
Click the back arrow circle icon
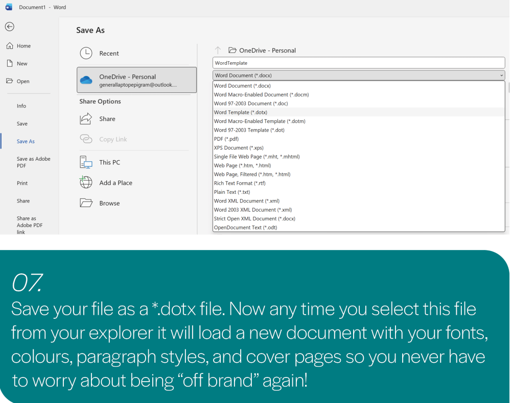click(9, 27)
